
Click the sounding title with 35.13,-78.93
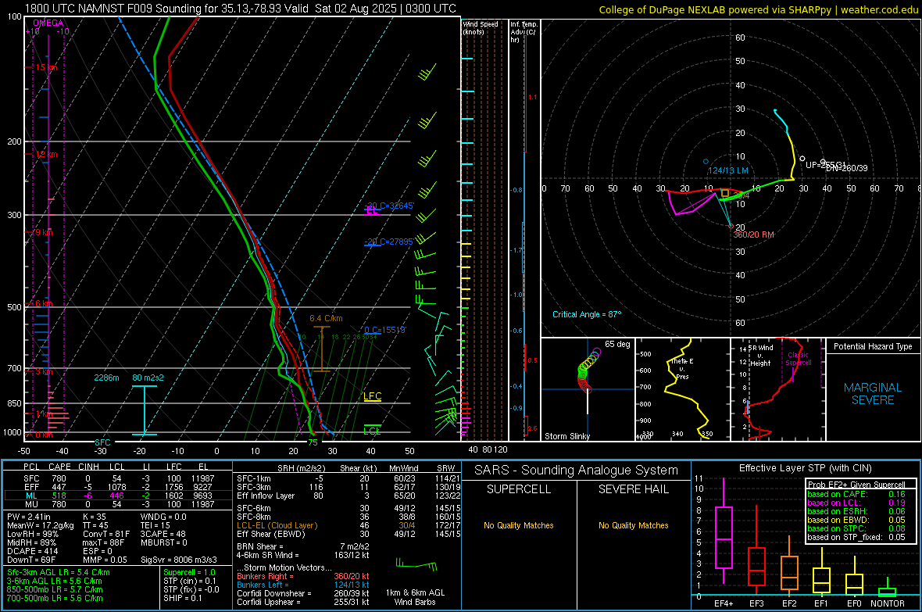240,9
